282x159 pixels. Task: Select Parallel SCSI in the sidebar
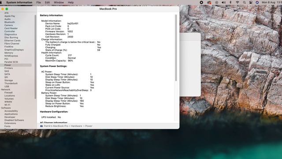(11, 62)
